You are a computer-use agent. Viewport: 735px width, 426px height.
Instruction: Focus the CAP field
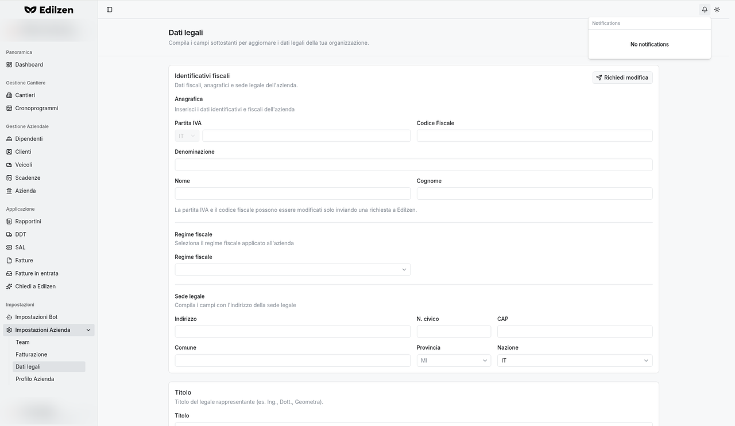575,331
